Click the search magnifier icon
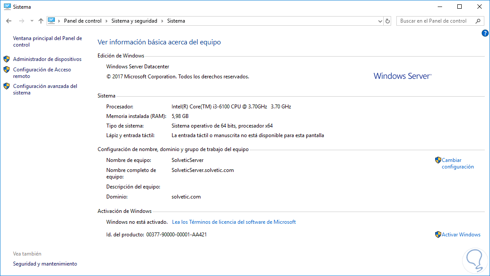The height and width of the screenshot is (276, 490). (478, 21)
